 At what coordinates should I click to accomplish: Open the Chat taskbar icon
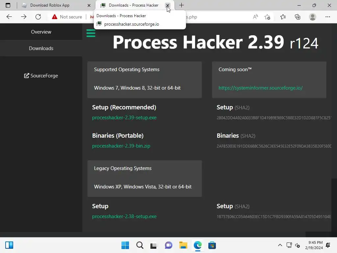coord(168,245)
